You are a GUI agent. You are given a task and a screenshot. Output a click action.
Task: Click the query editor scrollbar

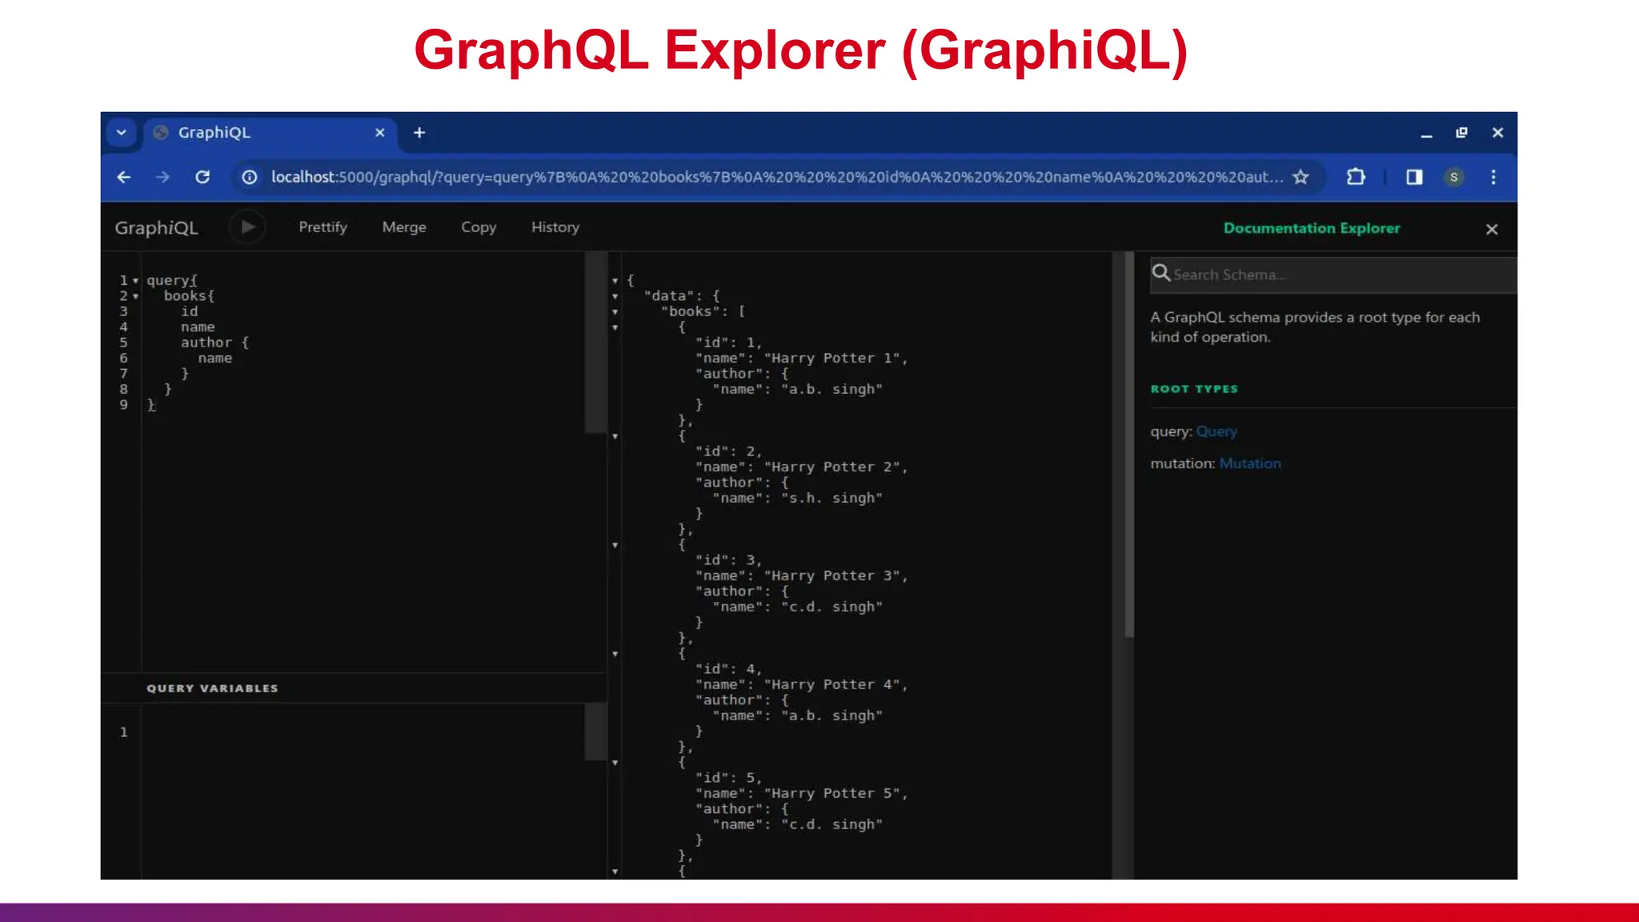point(595,343)
